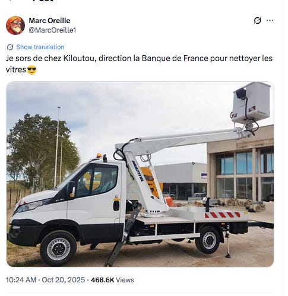Open the @MarcOreille1 handle link
288x296 pixels.
coord(52,30)
